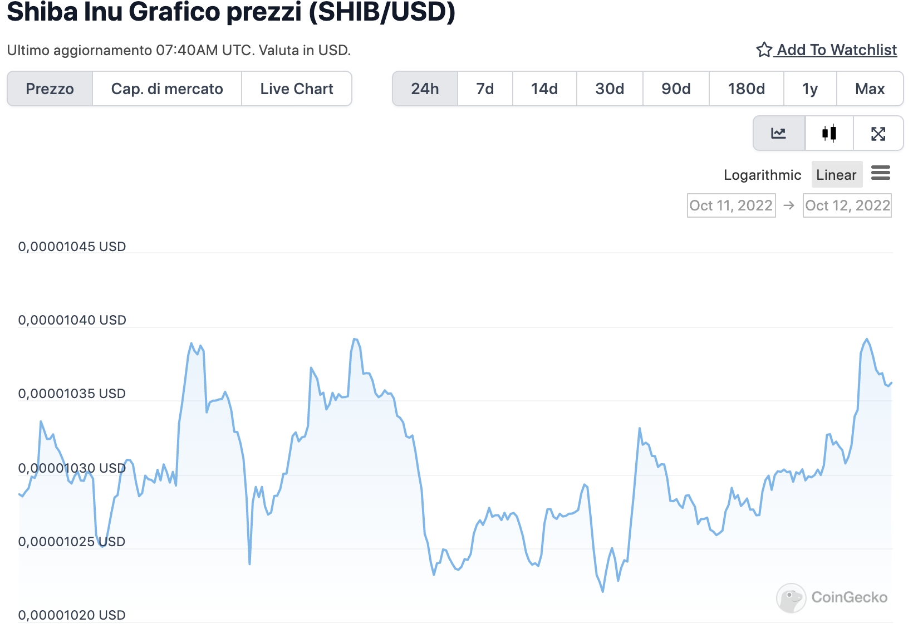This screenshot has height=628, width=913.
Task: Choose the 30d time range
Action: pyautogui.click(x=610, y=89)
